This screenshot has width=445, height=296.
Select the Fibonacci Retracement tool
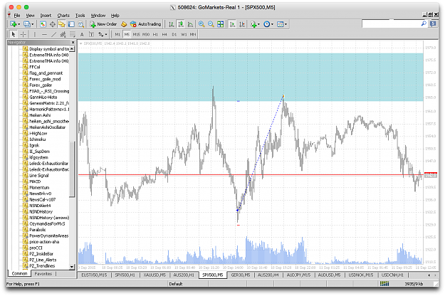coord(73,34)
